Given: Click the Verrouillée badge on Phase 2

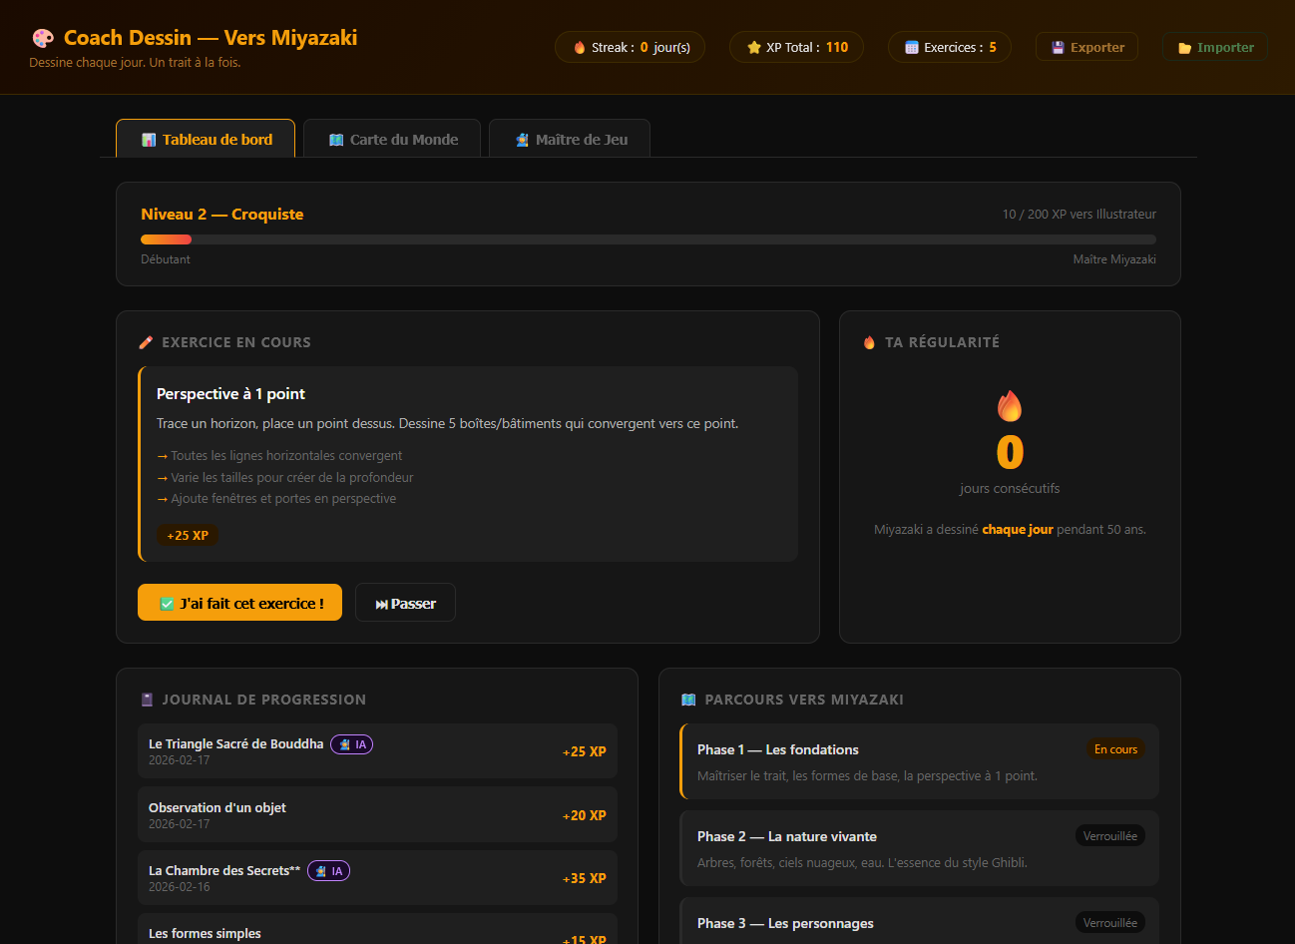Looking at the screenshot, I should point(1109,836).
